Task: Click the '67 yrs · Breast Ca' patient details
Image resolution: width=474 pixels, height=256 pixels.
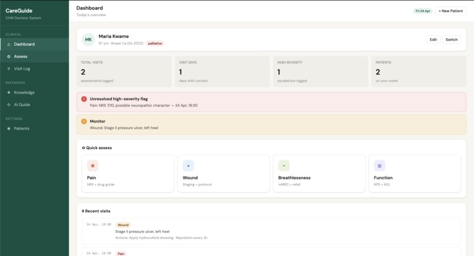Action: click(121, 43)
